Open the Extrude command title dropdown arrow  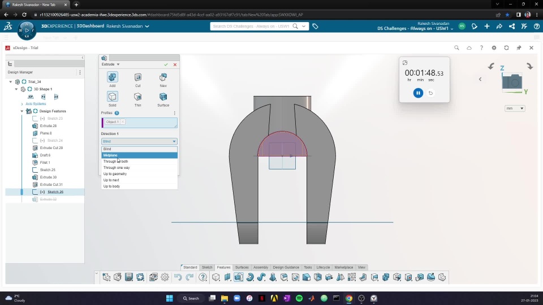click(x=118, y=64)
